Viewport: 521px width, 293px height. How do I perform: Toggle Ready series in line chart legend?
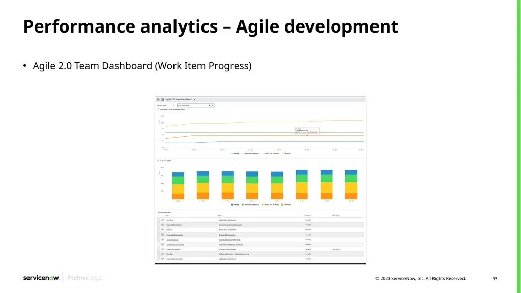[235, 153]
